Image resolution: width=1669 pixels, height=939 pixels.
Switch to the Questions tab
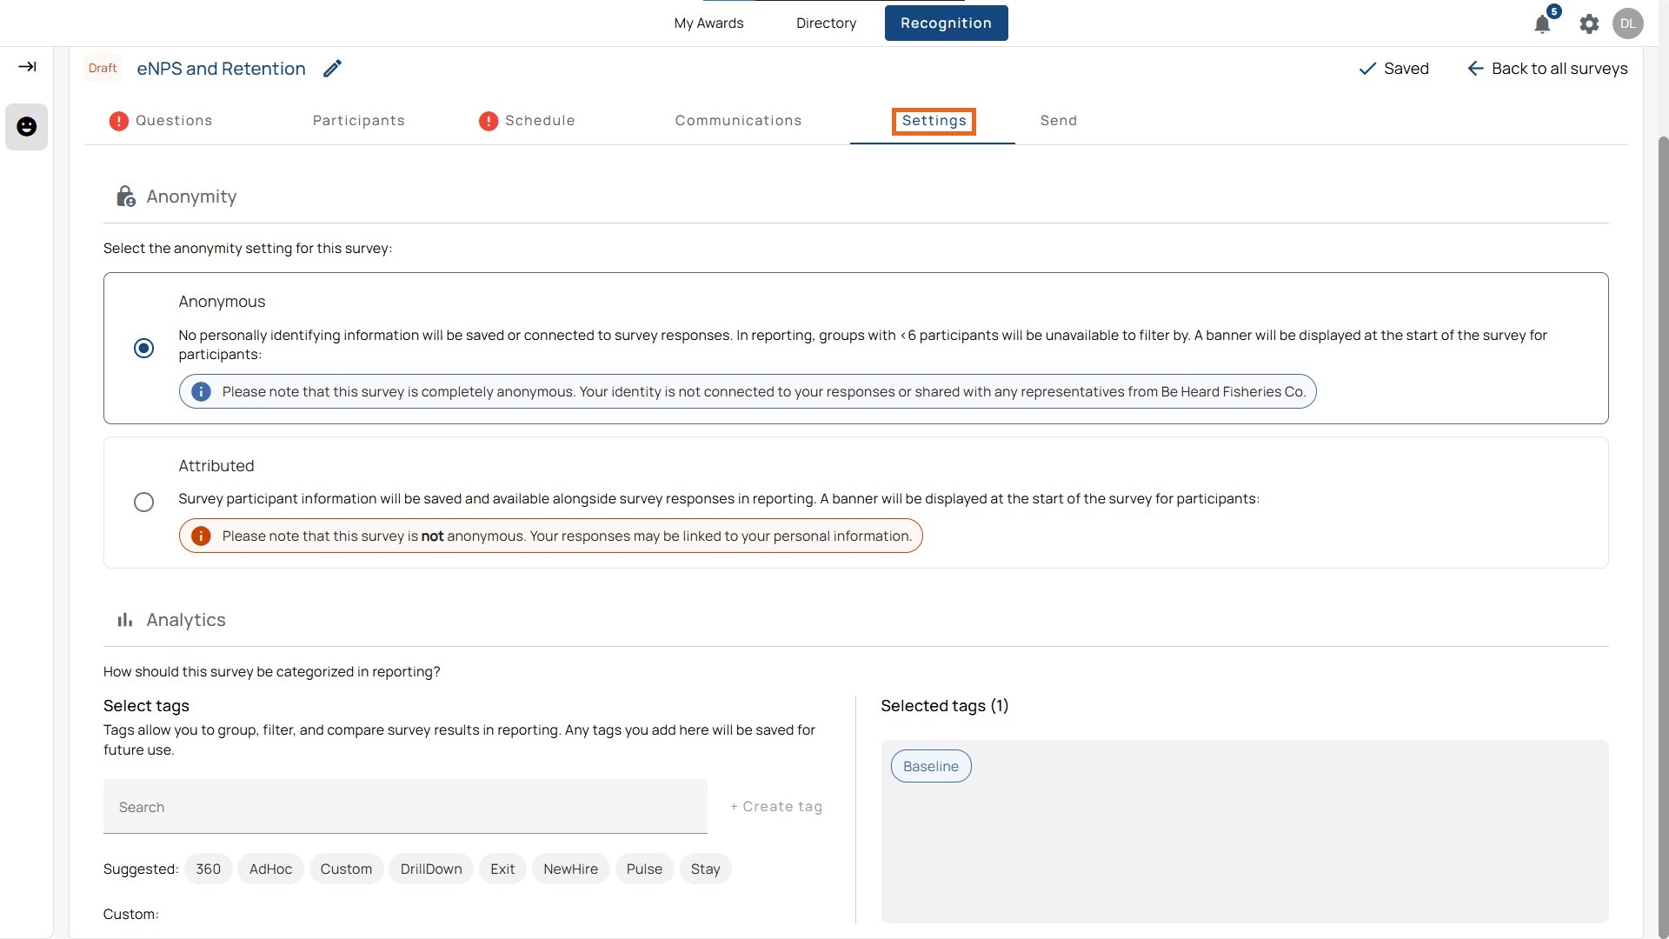point(174,121)
